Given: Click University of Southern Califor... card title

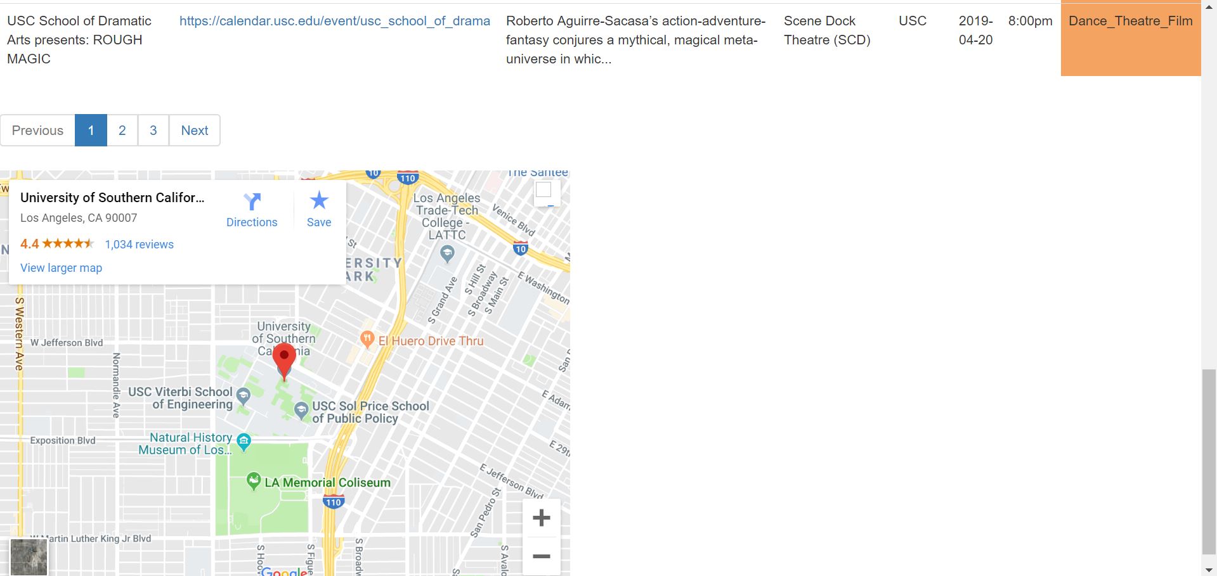Looking at the screenshot, I should pos(112,198).
